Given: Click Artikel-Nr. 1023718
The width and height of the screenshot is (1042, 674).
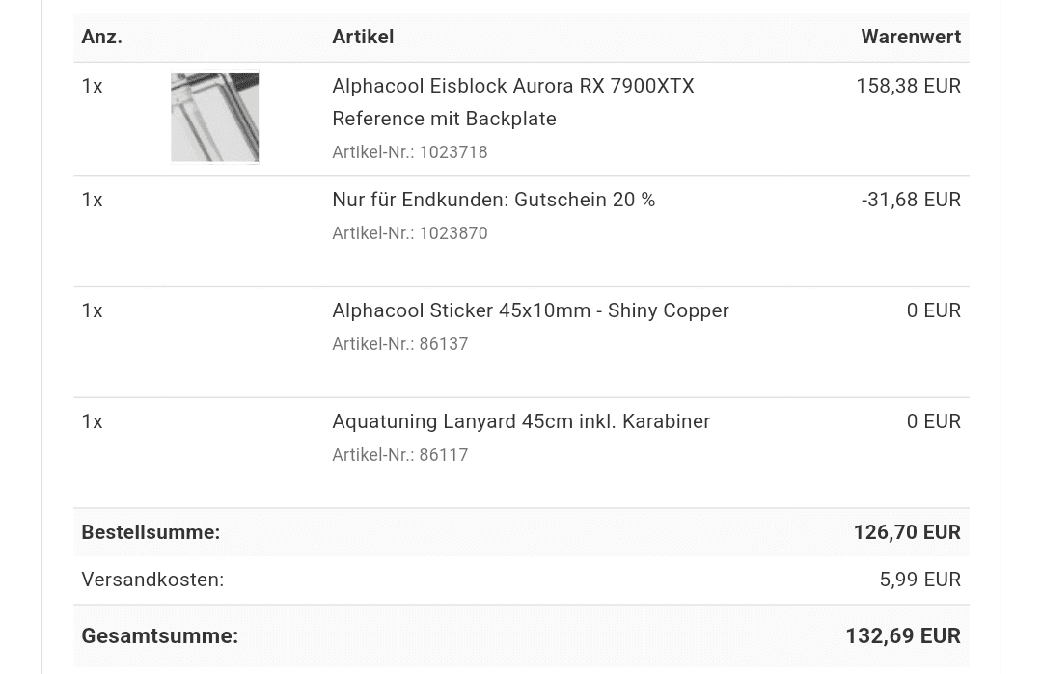Looking at the screenshot, I should pos(410,152).
